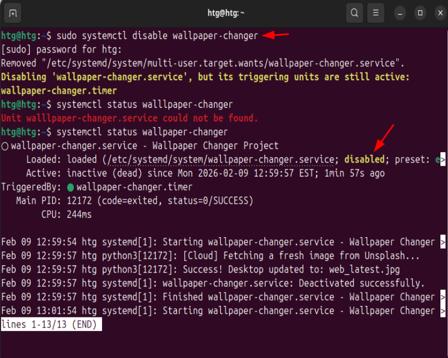
Task: Click the hollow circle service status indicator
Action: click(5, 146)
